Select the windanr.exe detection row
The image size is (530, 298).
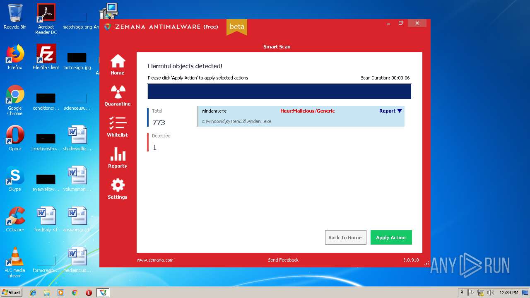[301, 116]
